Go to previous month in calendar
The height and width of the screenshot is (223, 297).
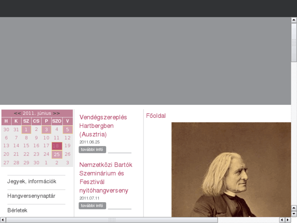point(17,113)
